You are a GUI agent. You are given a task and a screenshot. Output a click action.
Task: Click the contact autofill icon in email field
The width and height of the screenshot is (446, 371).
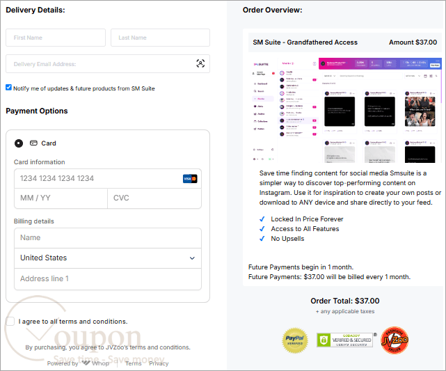200,63
